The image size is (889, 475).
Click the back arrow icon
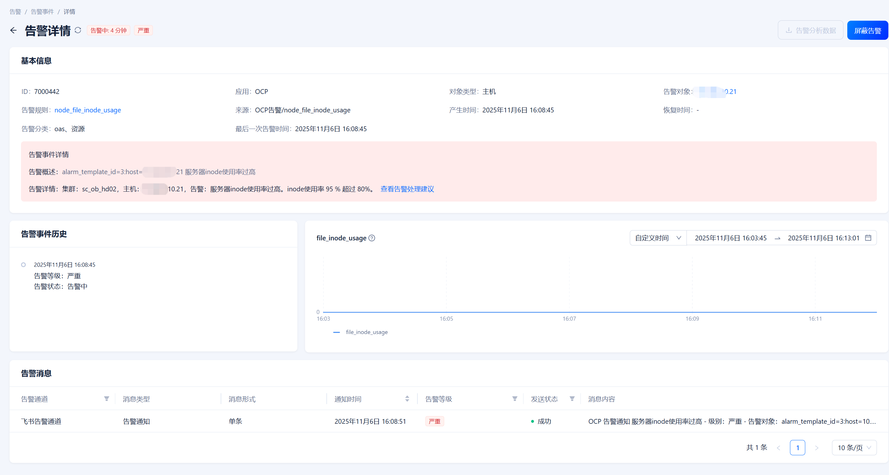tap(13, 30)
